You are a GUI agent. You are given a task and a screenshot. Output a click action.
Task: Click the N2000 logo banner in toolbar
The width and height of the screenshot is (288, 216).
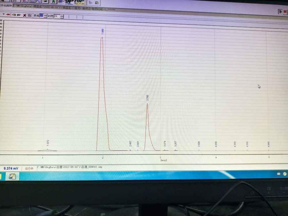pyautogui.click(x=72, y=2)
